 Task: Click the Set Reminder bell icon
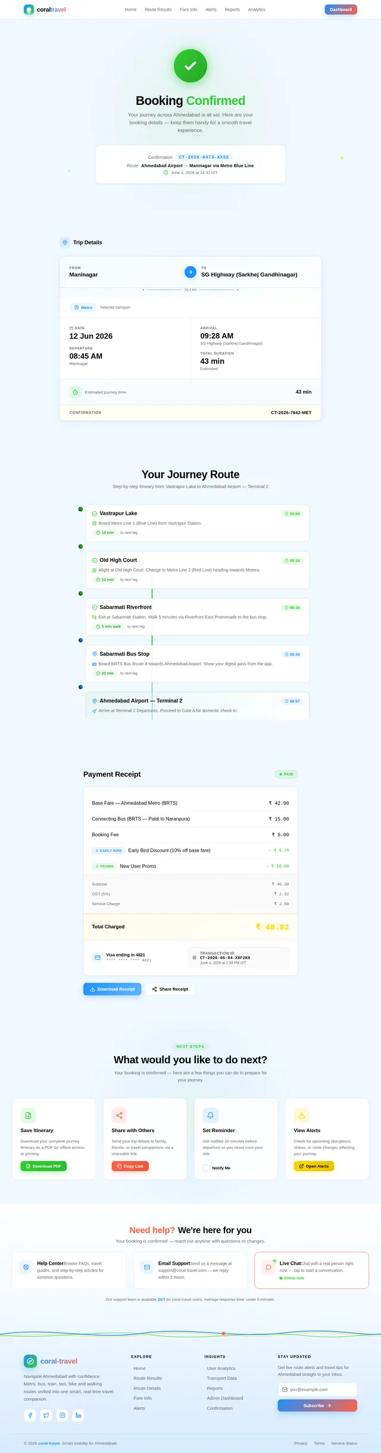pos(210,1115)
